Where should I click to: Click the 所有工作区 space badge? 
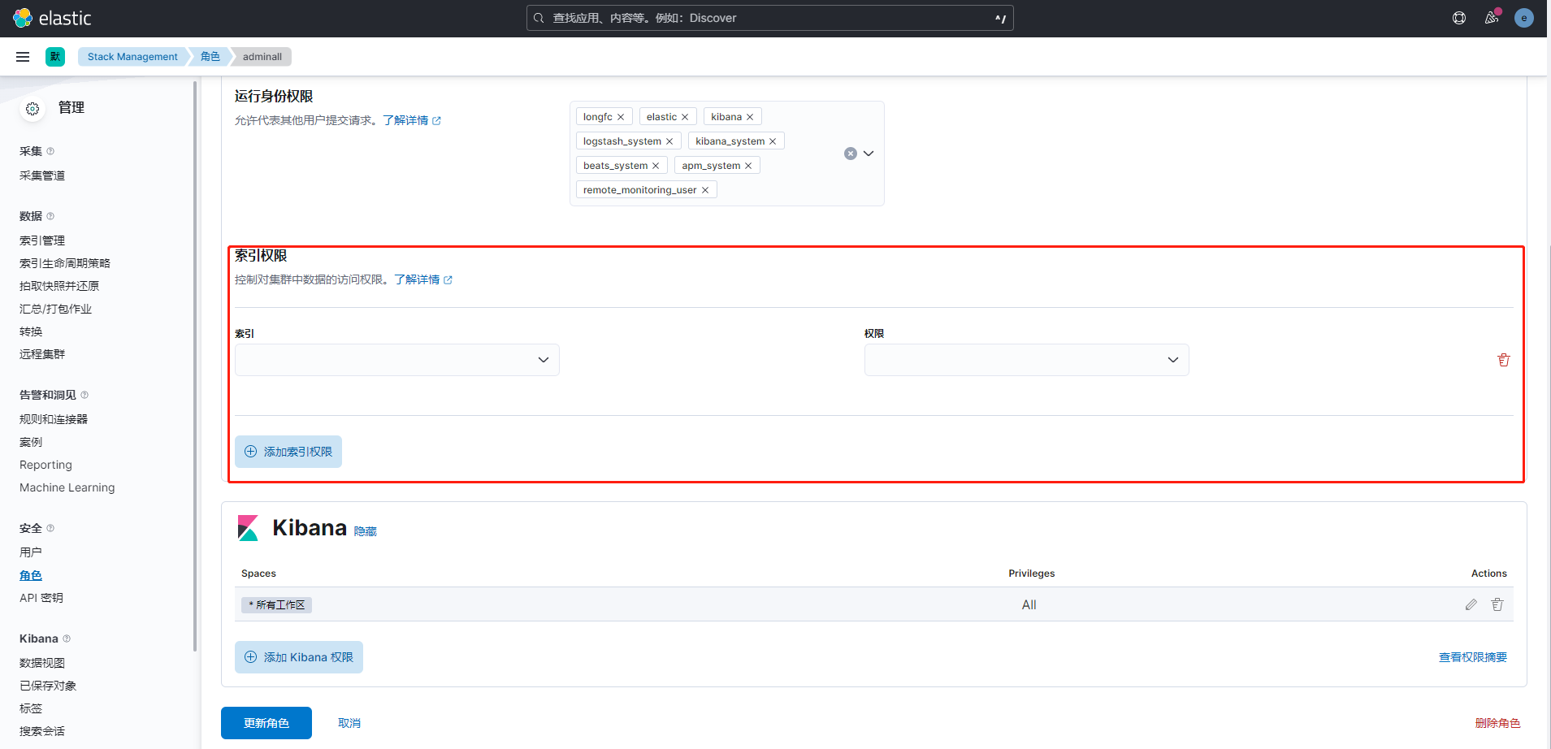click(x=276, y=605)
